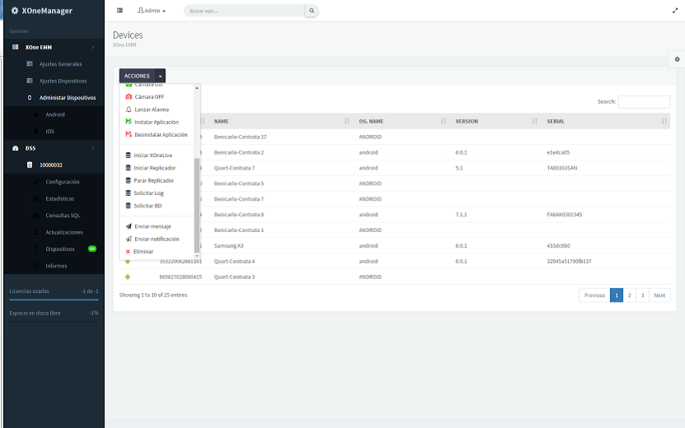Viewport: 685px width, 428px height.
Task: Focus the table Search input box
Action: (644, 102)
